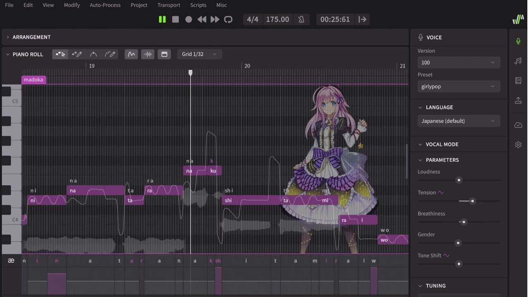Click the Tension slider handle
Image resolution: width=529 pixels, height=297 pixels.
[x=472, y=201]
